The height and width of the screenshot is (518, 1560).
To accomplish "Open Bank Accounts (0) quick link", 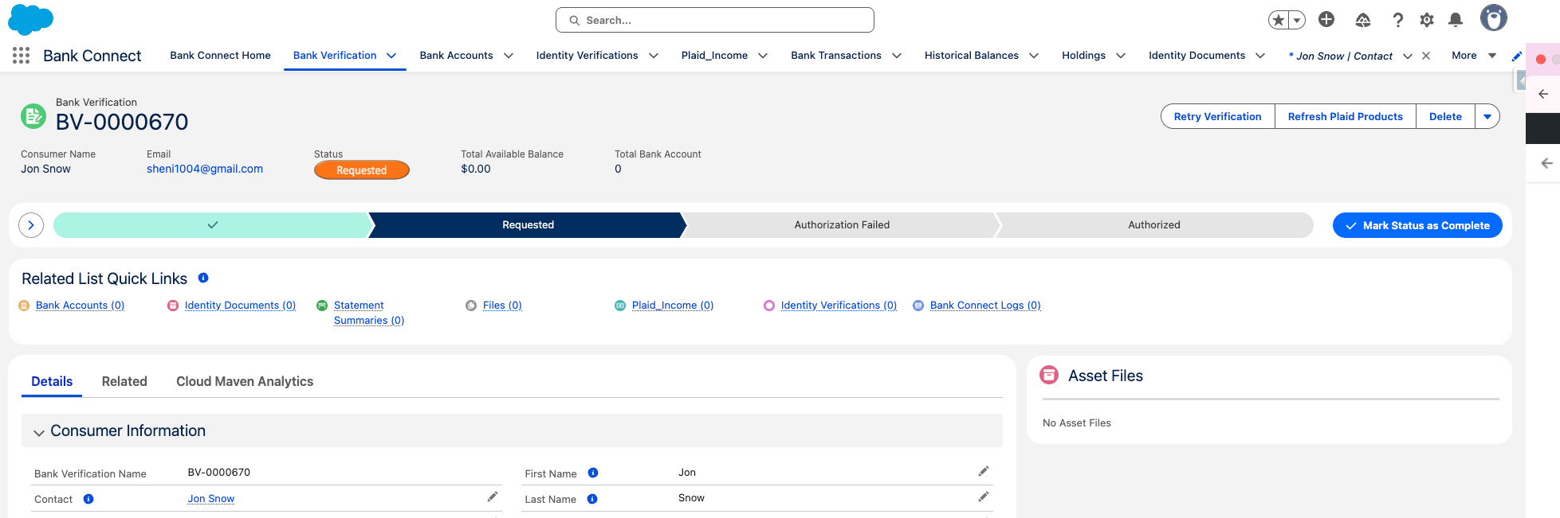I will coord(80,306).
